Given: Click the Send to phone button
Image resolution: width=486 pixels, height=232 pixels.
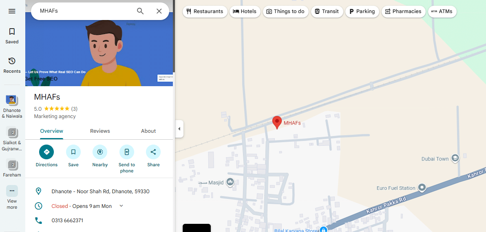Looking at the screenshot, I should (126, 159).
